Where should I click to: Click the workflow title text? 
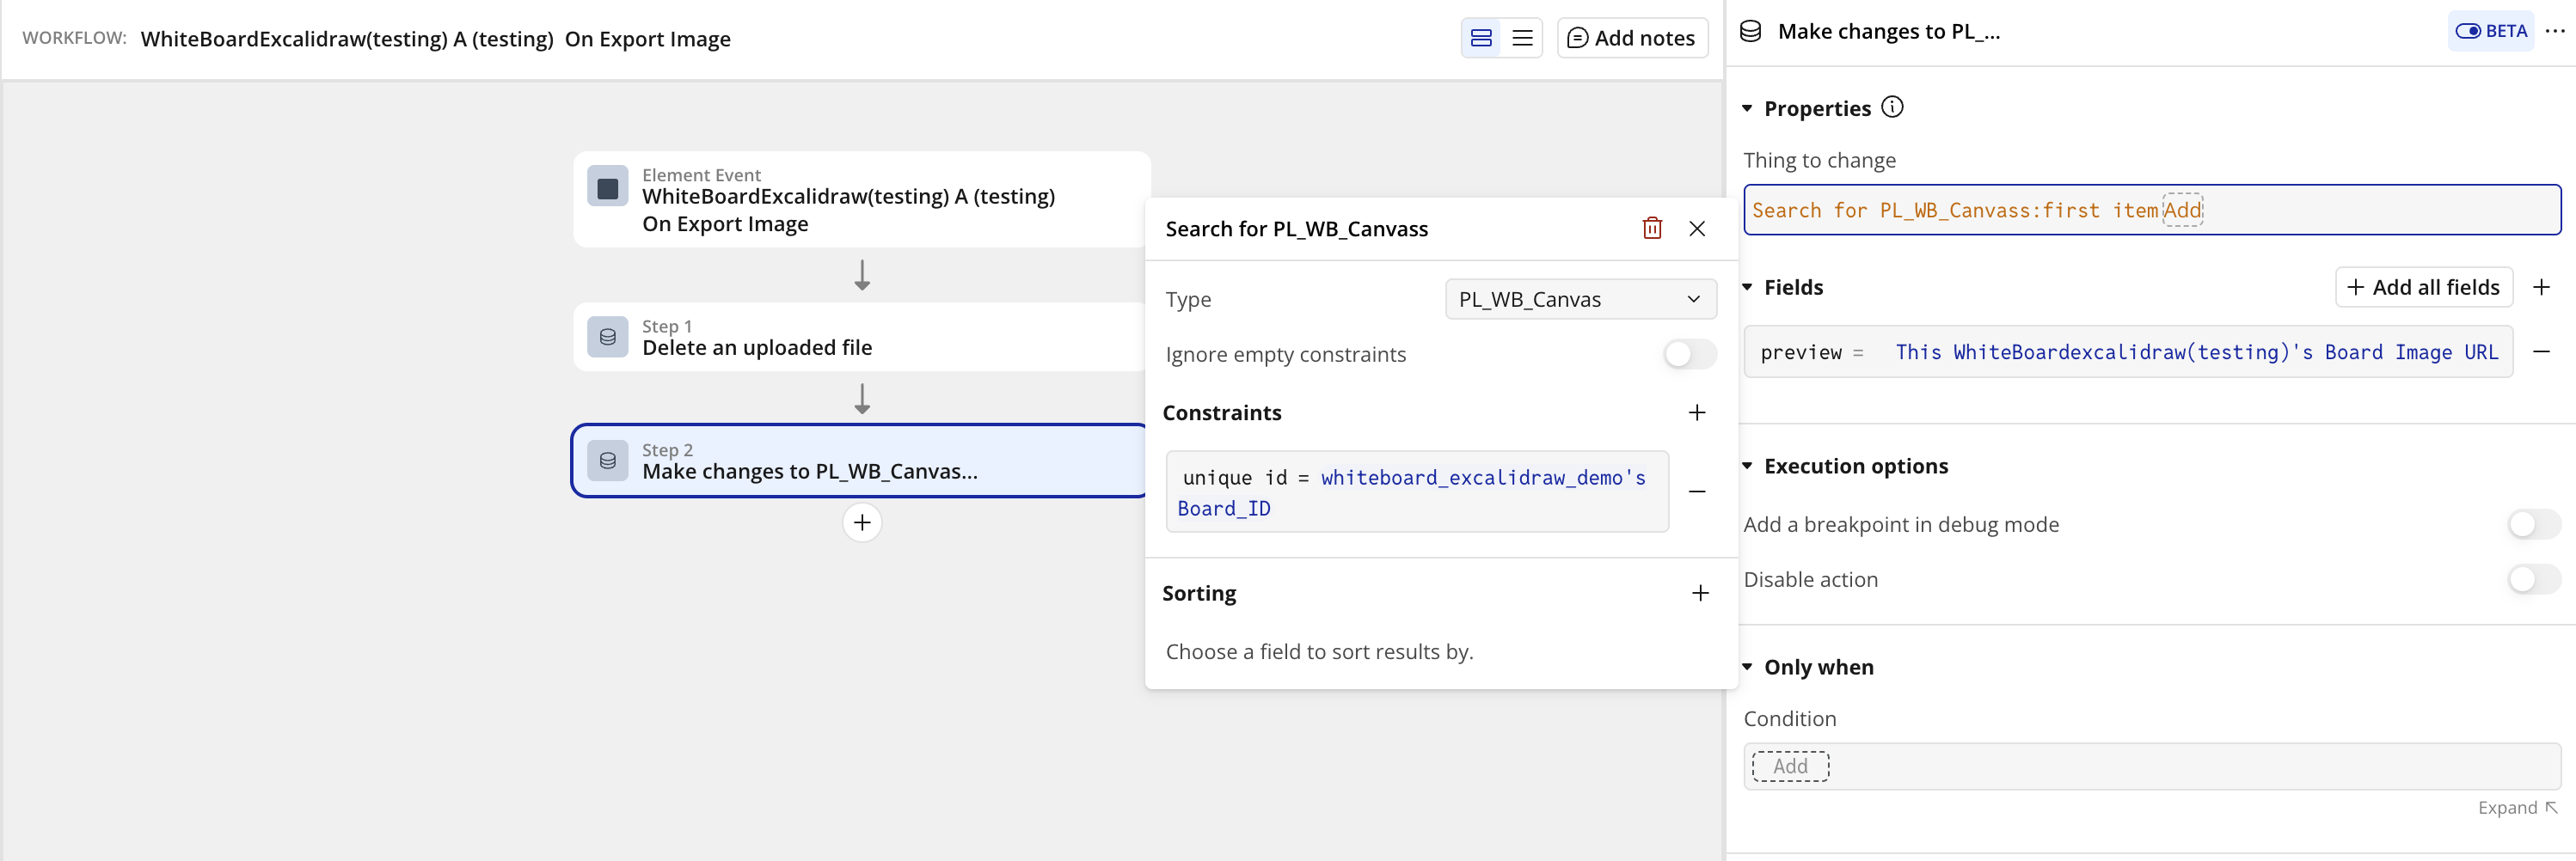tap(436, 39)
